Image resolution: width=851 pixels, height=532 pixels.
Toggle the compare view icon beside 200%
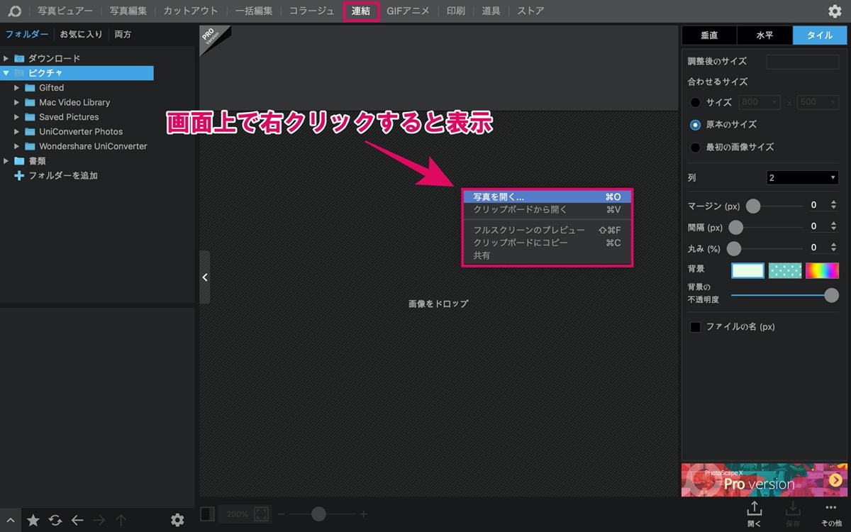click(x=208, y=514)
